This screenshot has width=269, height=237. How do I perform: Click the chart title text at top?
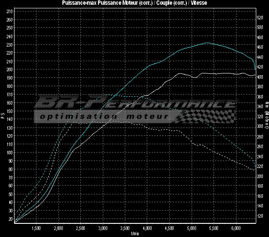point(134,3)
